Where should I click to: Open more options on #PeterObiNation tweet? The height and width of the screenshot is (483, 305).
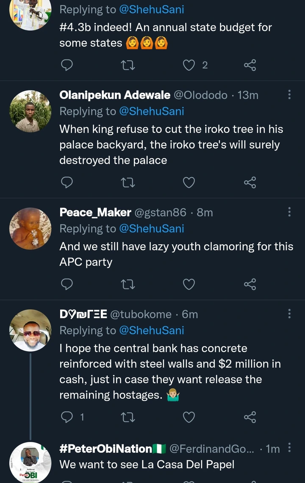(x=289, y=448)
